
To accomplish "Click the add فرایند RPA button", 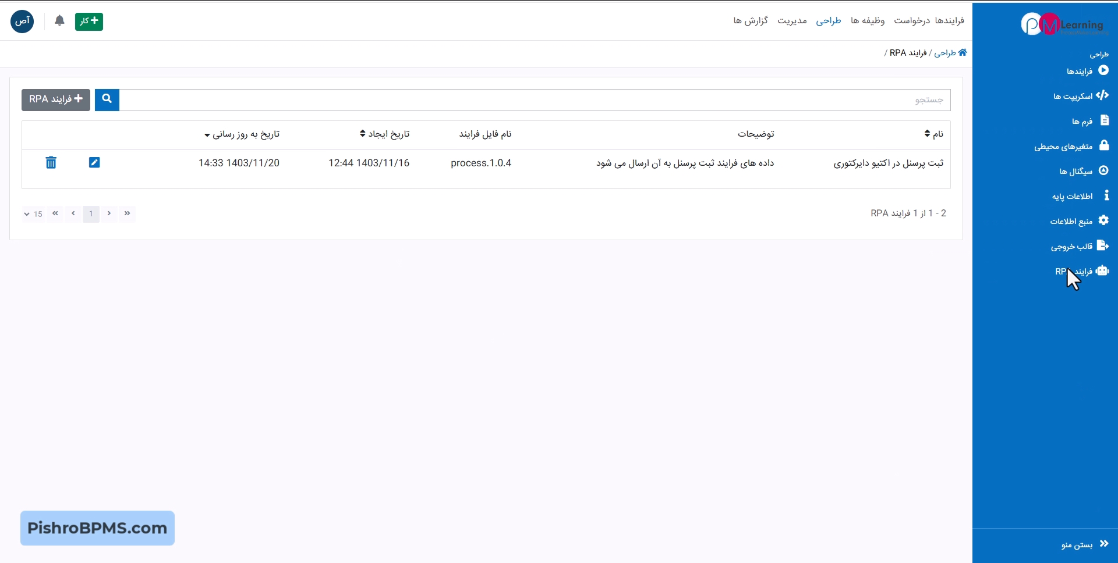I will point(56,99).
